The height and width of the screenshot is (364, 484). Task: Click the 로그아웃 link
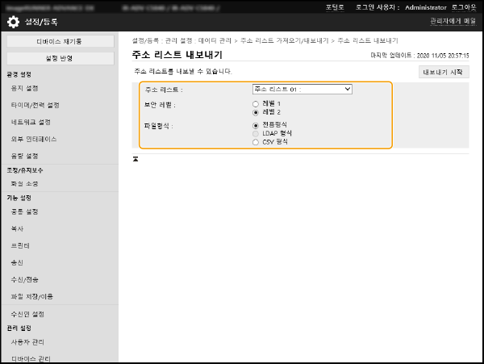(465, 6)
